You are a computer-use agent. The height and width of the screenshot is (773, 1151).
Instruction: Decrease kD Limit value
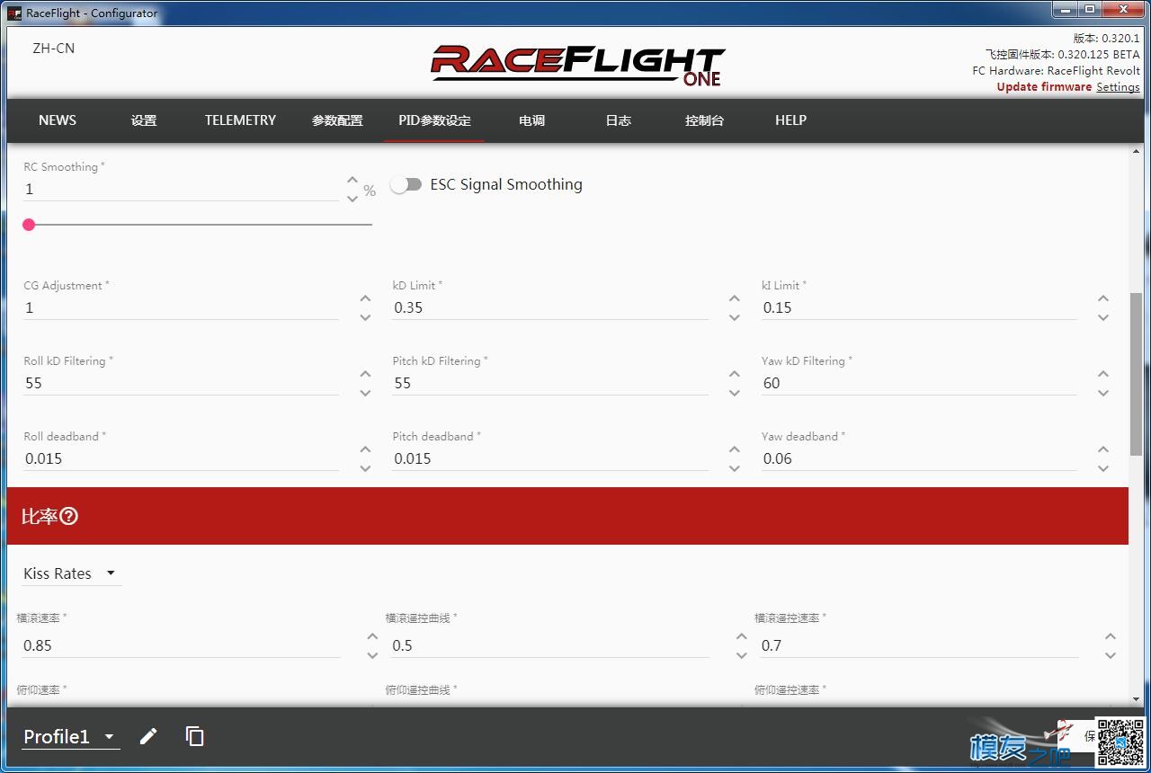point(735,316)
